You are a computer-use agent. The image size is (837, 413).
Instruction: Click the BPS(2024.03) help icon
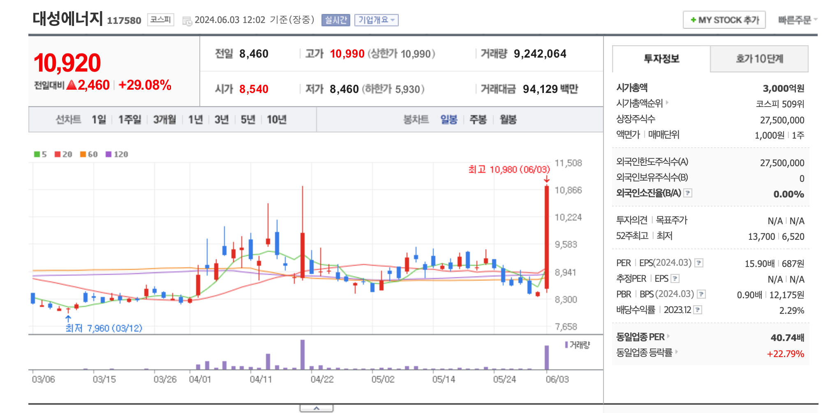pyautogui.click(x=702, y=294)
